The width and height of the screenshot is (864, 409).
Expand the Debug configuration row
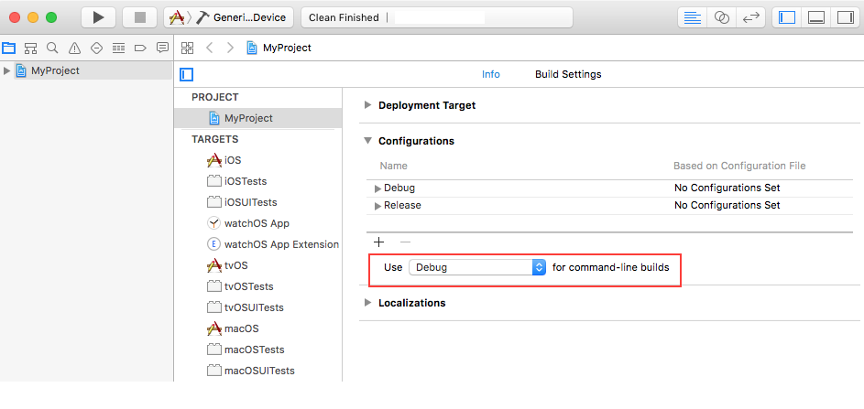click(x=377, y=188)
